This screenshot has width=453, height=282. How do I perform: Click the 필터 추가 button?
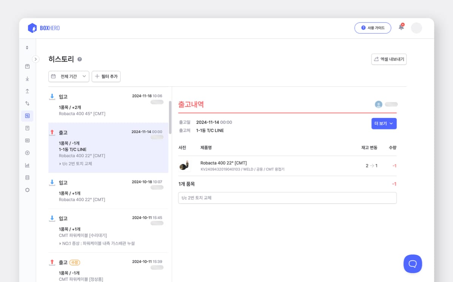click(x=106, y=76)
